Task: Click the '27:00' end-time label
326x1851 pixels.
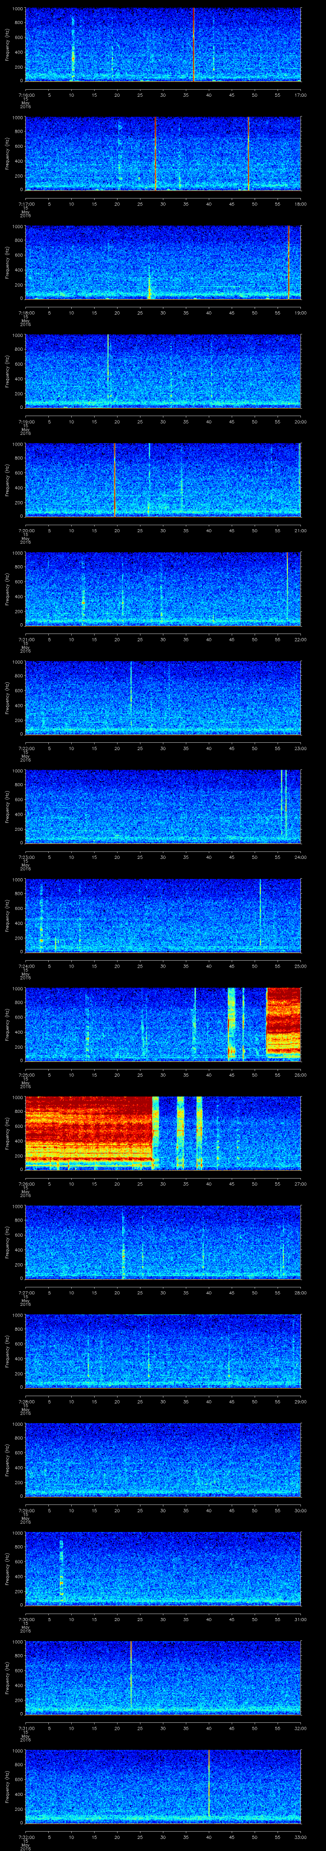Action: pos(300,1184)
